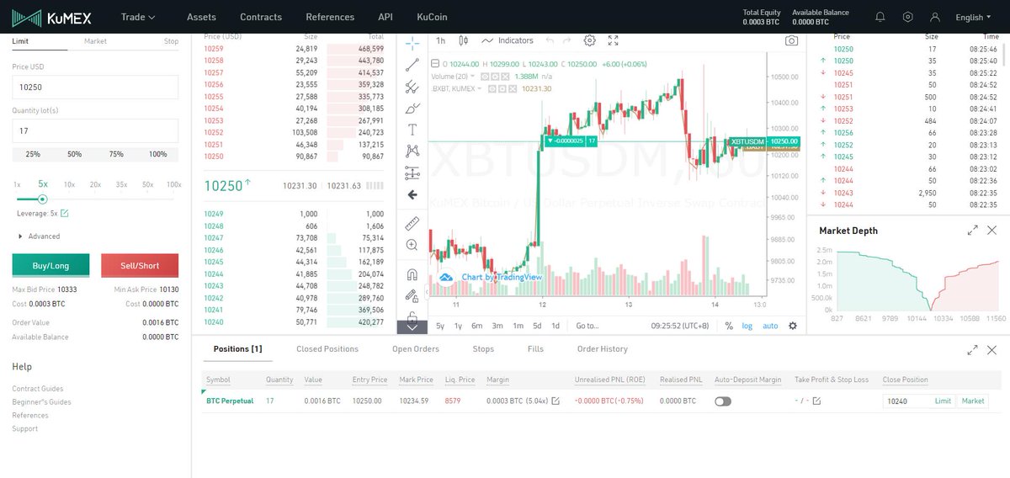1010x478 pixels.
Task: Close the position with Market button
Action: (973, 401)
